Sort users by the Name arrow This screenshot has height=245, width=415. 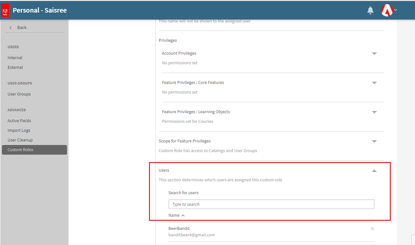[183, 215]
